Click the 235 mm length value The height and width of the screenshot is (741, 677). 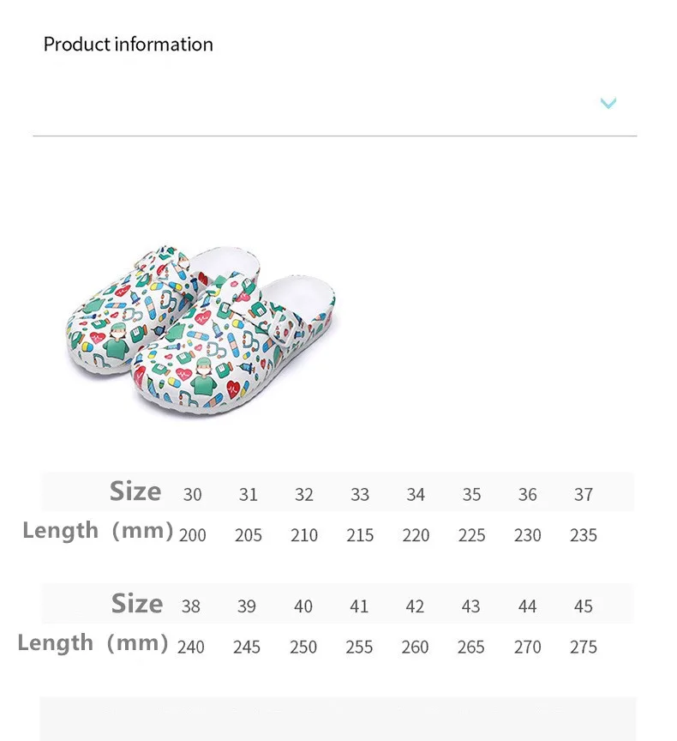tap(583, 535)
